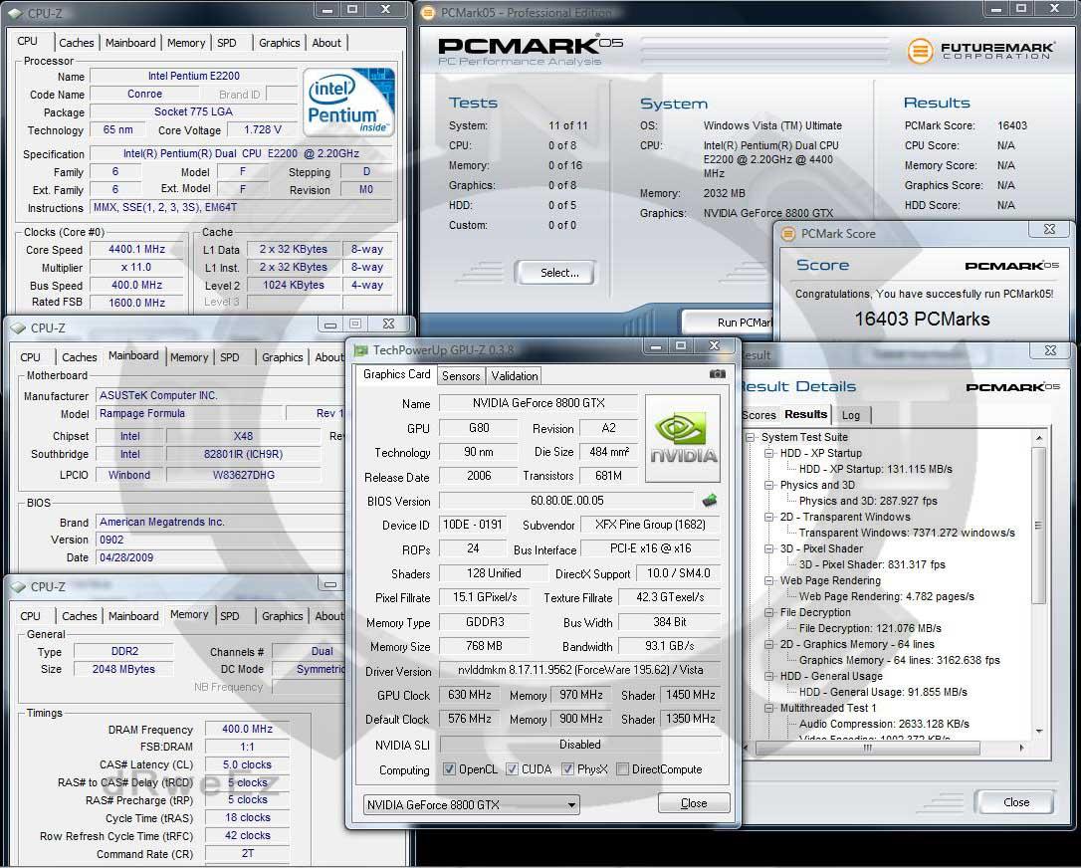Image resolution: width=1081 pixels, height=868 pixels.
Task: Click 'Web Page Rendering: 4.782 pages/s' result
Action: 887,596
